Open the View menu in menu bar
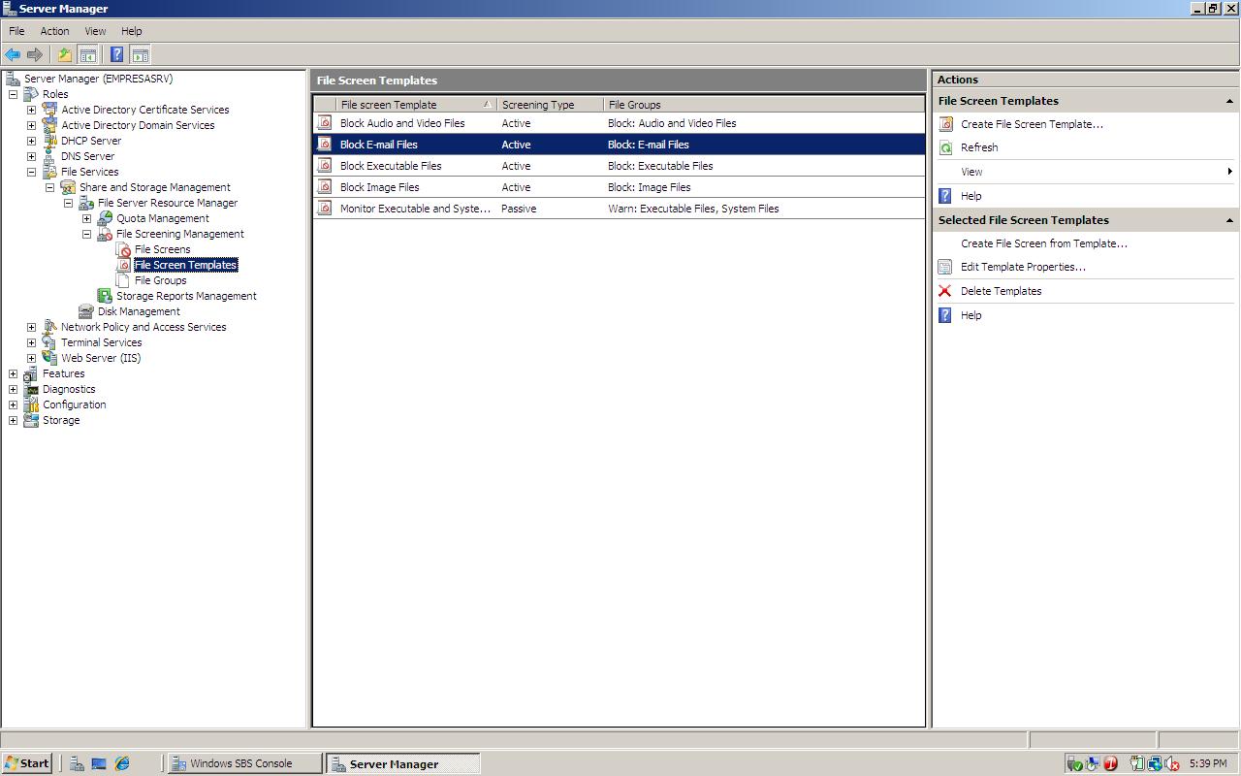 pos(95,31)
